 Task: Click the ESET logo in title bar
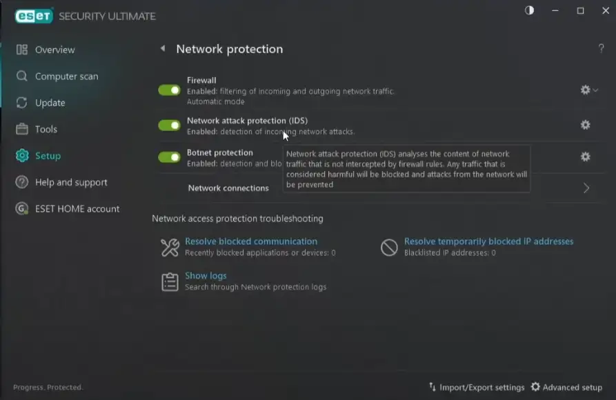coord(34,16)
